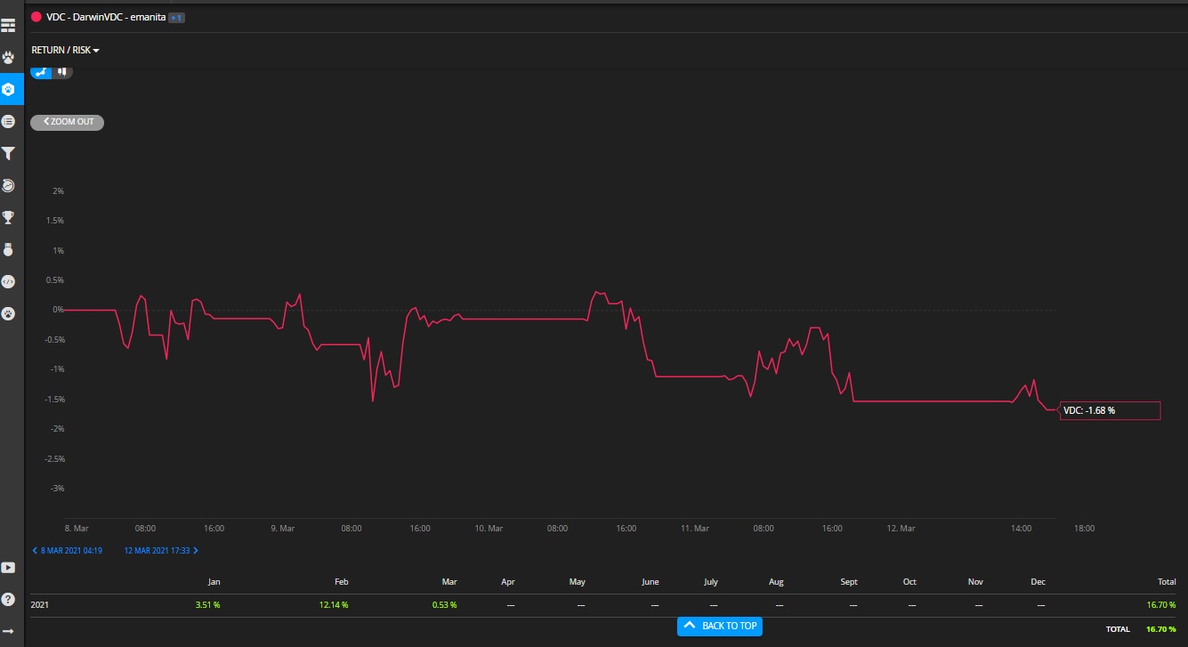This screenshot has width=1188, height=647.
Task: Click the medal icon in sidebar
Action: coord(8,250)
